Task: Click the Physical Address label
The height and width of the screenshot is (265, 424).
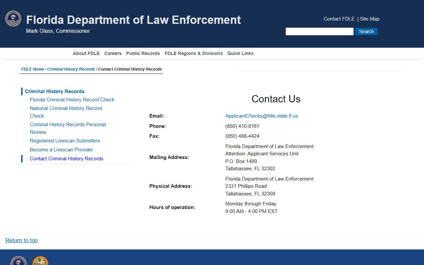Action: click(171, 186)
